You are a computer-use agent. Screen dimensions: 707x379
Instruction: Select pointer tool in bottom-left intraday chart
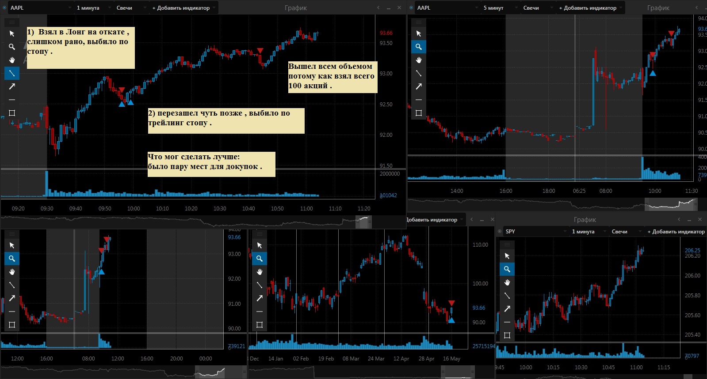[x=12, y=245]
